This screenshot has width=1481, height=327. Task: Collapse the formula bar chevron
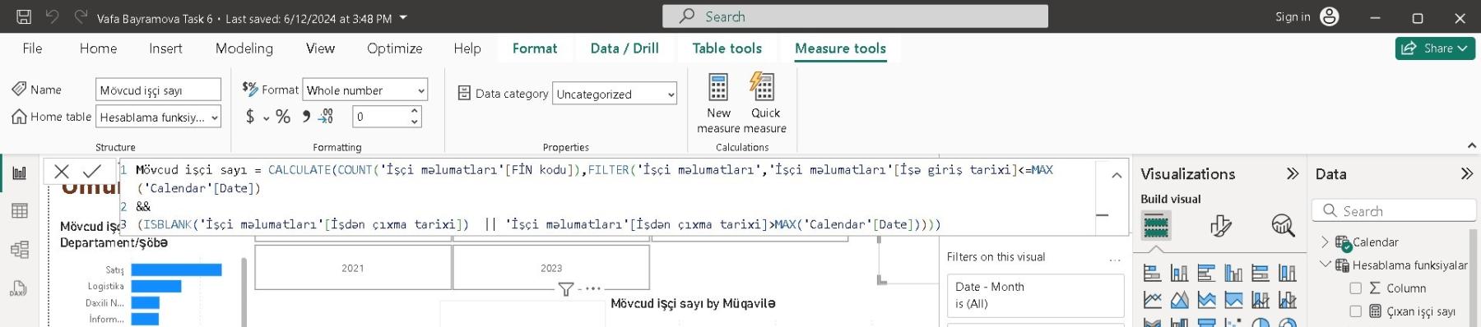[1117, 175]
